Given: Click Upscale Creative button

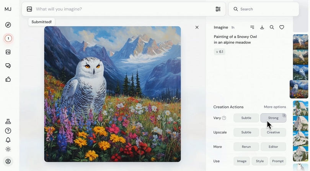Looking at the screenshot, I should (273, 132).
